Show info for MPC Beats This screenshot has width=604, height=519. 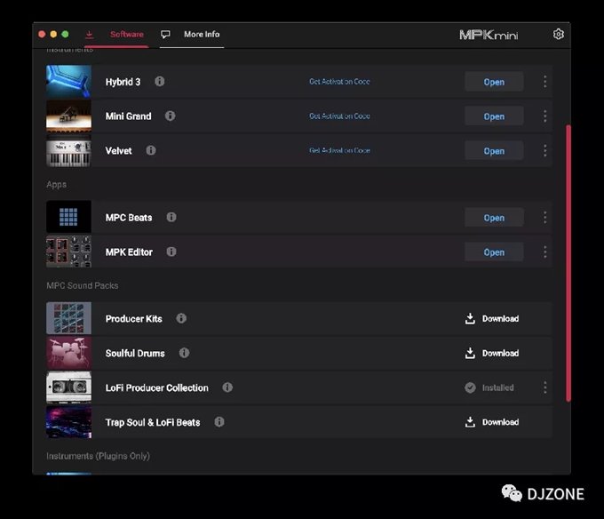tap(171, 217)
